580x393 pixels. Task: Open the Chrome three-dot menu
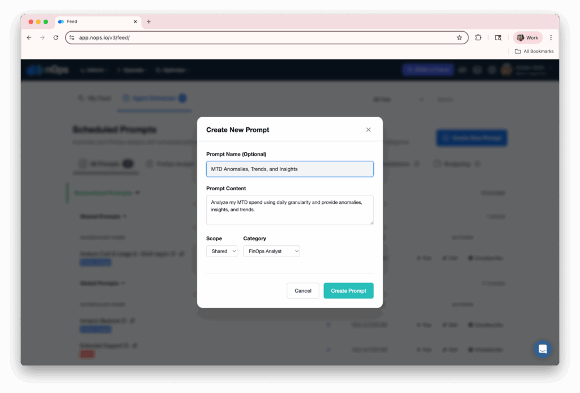pyautogui.click(x=551, y=38)
